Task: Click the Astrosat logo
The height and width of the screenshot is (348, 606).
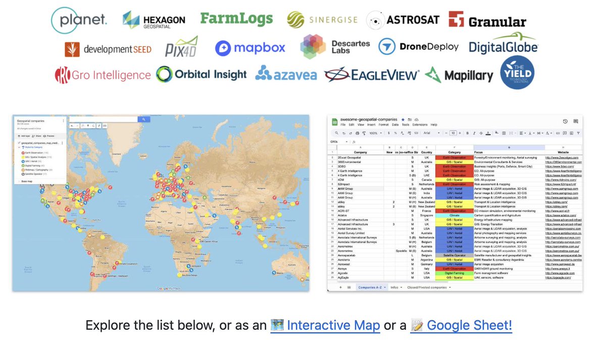Action: pyautogui.click(x=403, y=20)
